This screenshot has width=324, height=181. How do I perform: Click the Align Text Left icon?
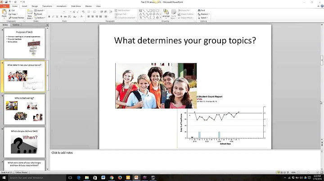(x=89, y=17)
